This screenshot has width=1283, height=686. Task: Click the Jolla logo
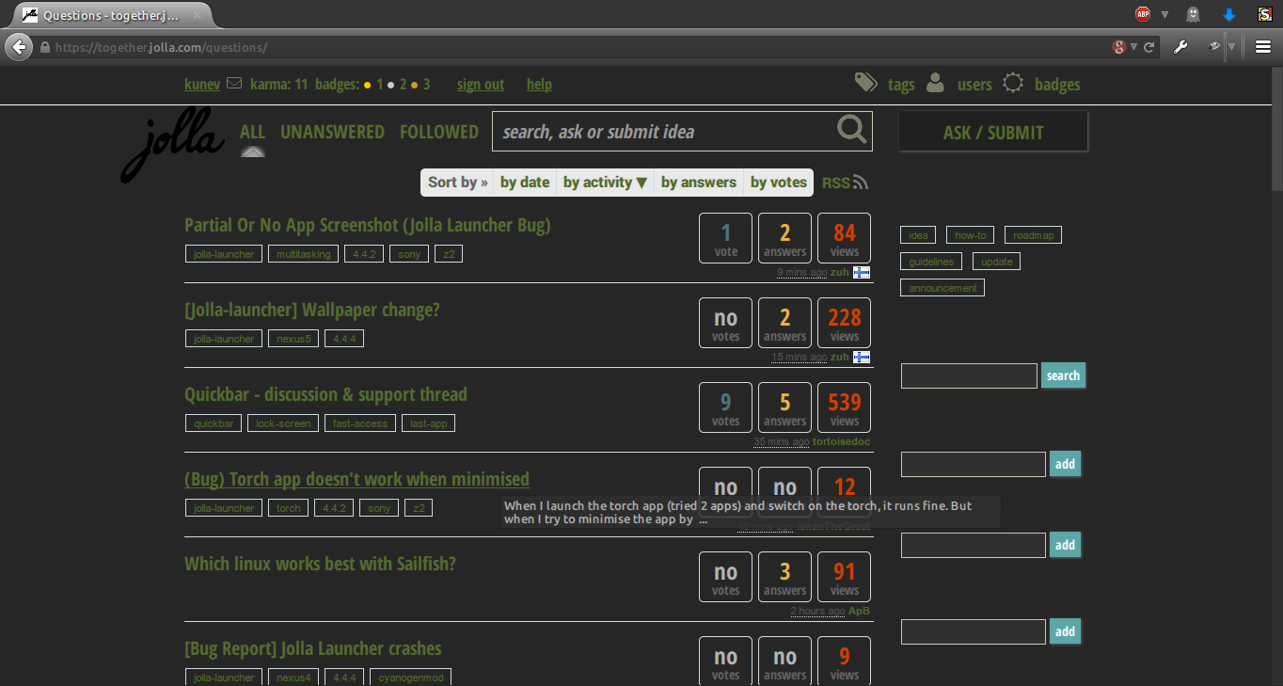(x=172, y=144)
